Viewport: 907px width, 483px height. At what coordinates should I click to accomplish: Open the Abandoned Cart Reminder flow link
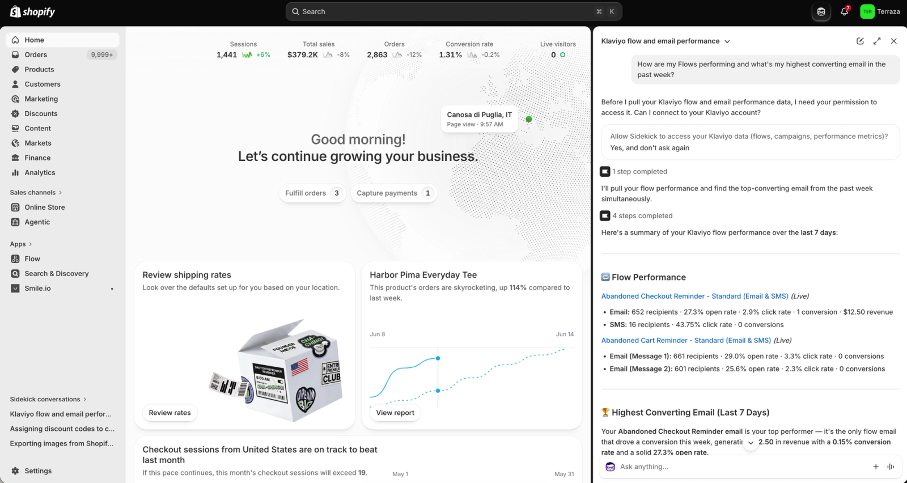(686, 340)
